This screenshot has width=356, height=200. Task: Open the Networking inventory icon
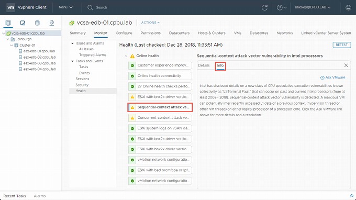pyautogui.click(x=52, y=23)
